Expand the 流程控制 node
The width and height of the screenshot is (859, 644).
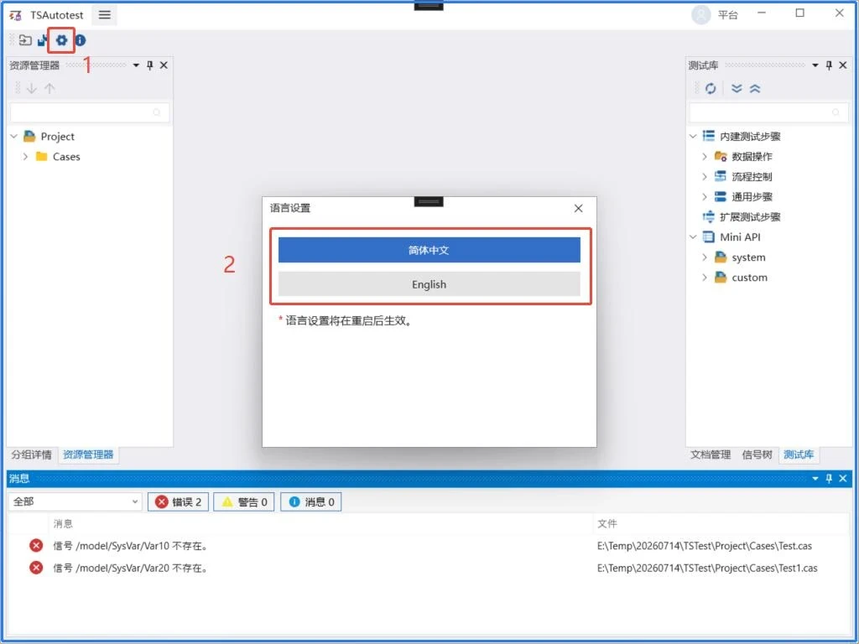click(x=705, y=177)
